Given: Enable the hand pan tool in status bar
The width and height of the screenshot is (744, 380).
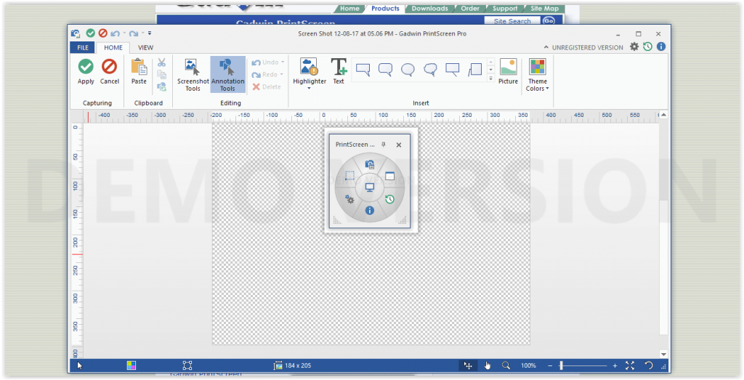Looking at the screenshot, I should coord(488,365).
